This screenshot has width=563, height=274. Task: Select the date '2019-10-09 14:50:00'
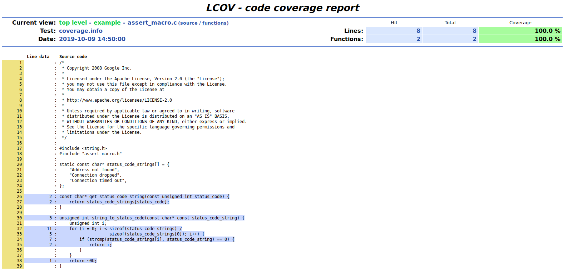(x=92, y=39)
